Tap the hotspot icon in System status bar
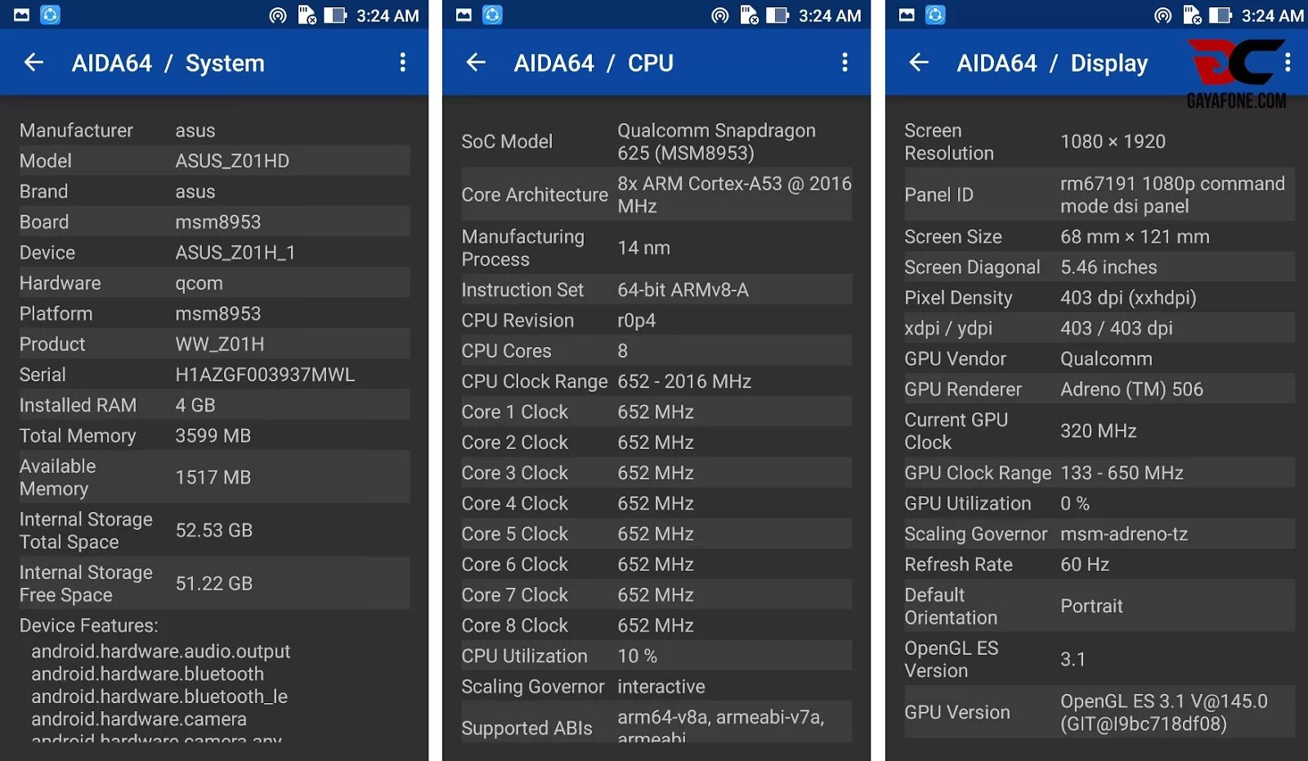 278,15
